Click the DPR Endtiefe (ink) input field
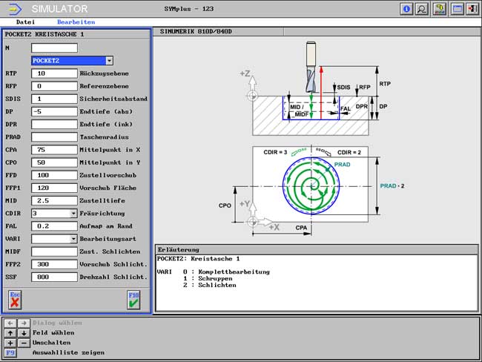This screenshot has width=482, height=362. tap(54, 125)
